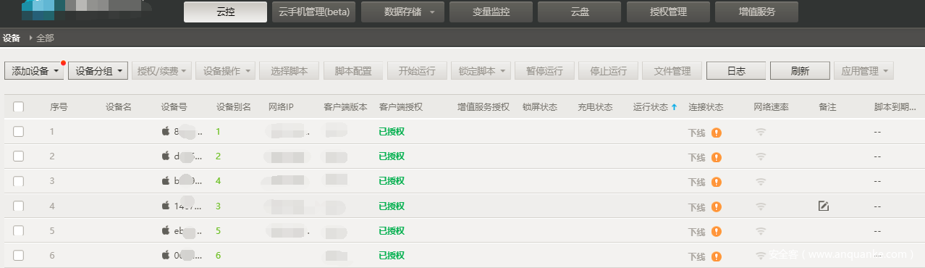Click the sort arrow next to 运行状态
This screenshot has height=268, width=925.
pyautogui.click(x=674, y=107)
